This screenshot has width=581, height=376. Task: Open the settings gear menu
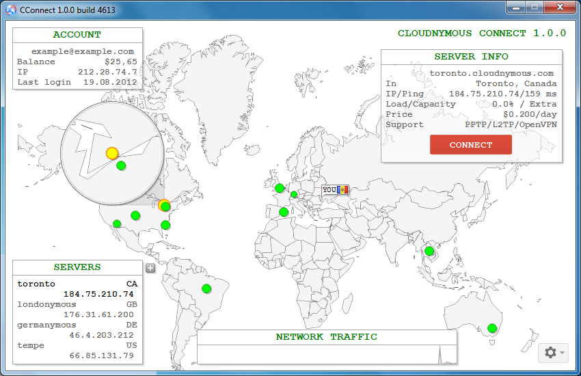coord(553,352)
